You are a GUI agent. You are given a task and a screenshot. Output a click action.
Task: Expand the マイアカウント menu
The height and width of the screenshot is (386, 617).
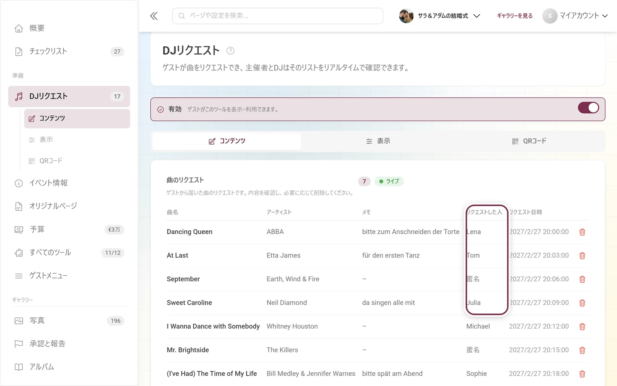coord(575,16)
